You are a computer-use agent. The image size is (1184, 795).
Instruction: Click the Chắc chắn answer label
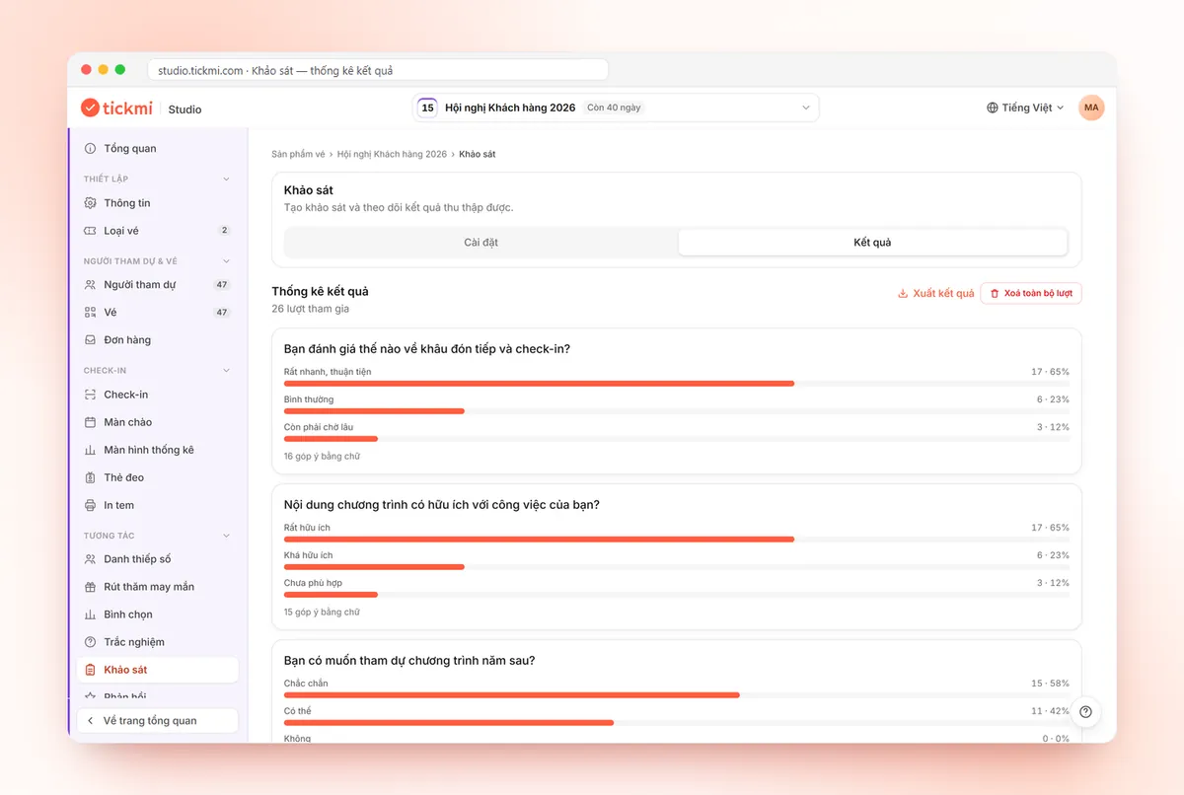pos(306,684)
